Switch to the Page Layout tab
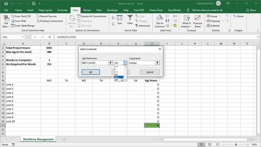This screenshot has height=147, width=261. click(45, 10)
